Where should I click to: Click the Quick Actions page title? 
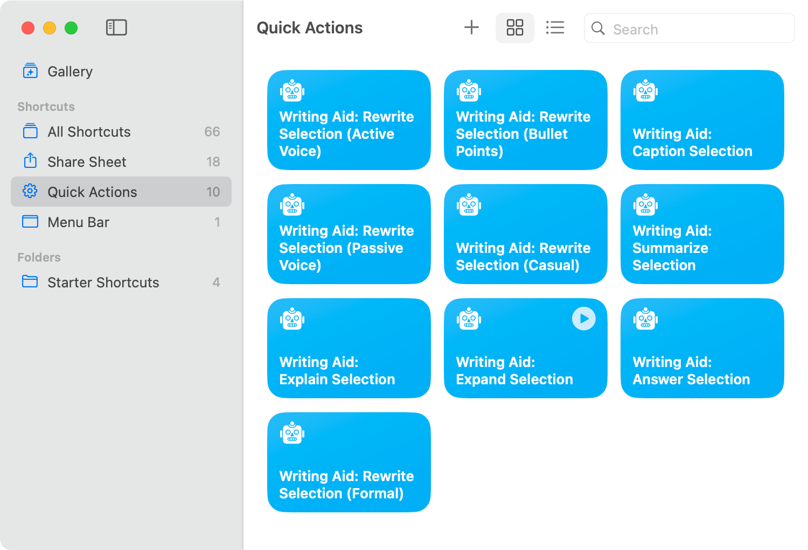(310, 27)
